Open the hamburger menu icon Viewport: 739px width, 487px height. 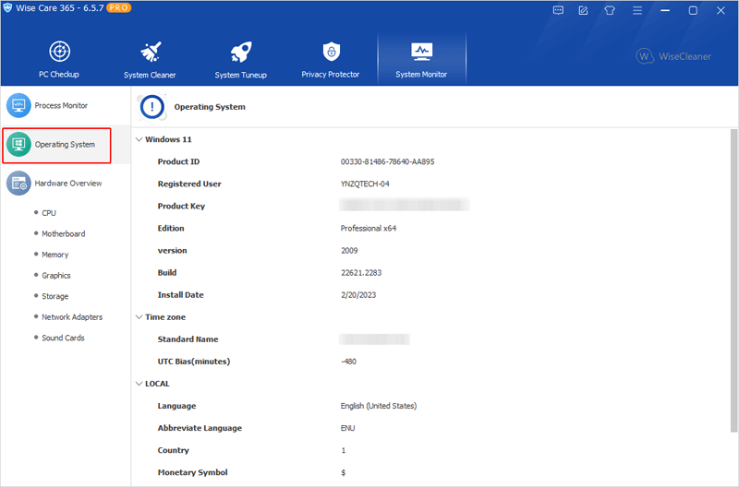[637, 10]
